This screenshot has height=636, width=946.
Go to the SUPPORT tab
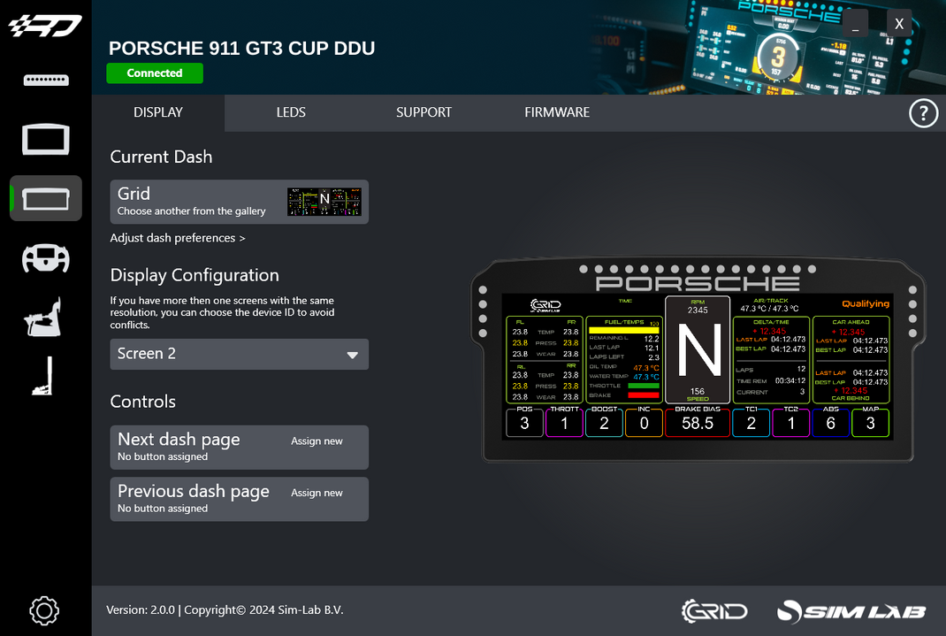click(423, 112)
